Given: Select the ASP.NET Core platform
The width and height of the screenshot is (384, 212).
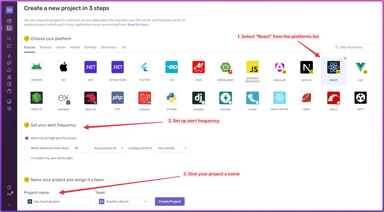Looking at the screenshot, I should tap(118, 67).
